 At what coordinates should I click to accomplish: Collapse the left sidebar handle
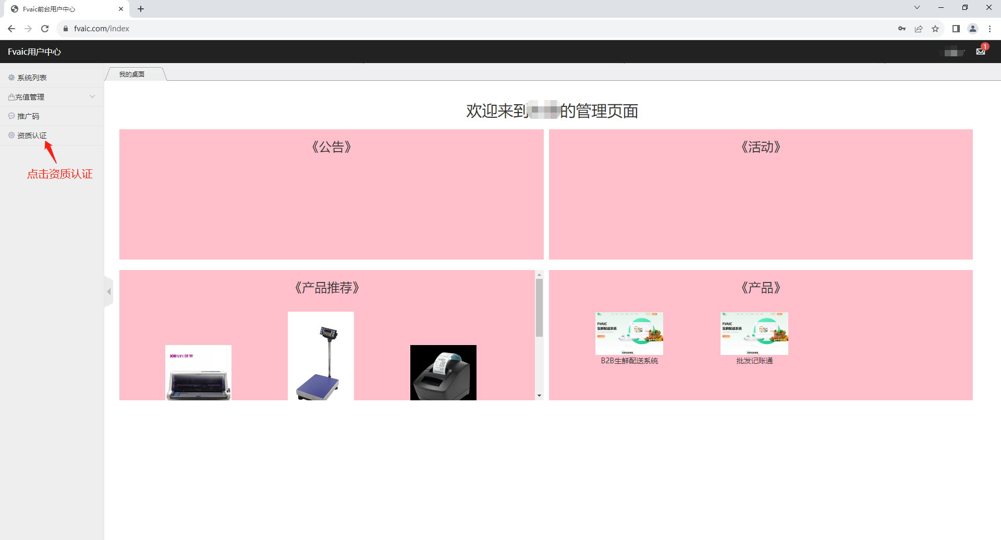tap(108, 292)
